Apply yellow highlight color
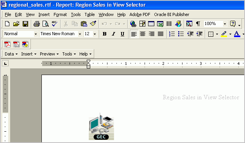The image size is (245, 143). (224, 34)
